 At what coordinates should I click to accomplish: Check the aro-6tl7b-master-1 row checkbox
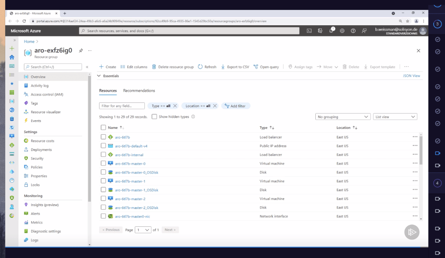click(x=103, y=181)
